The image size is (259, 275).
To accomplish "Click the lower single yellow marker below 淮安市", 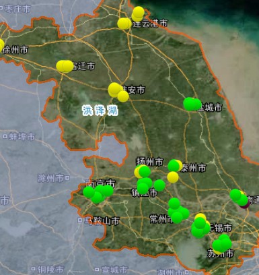I will pos(123,96).
